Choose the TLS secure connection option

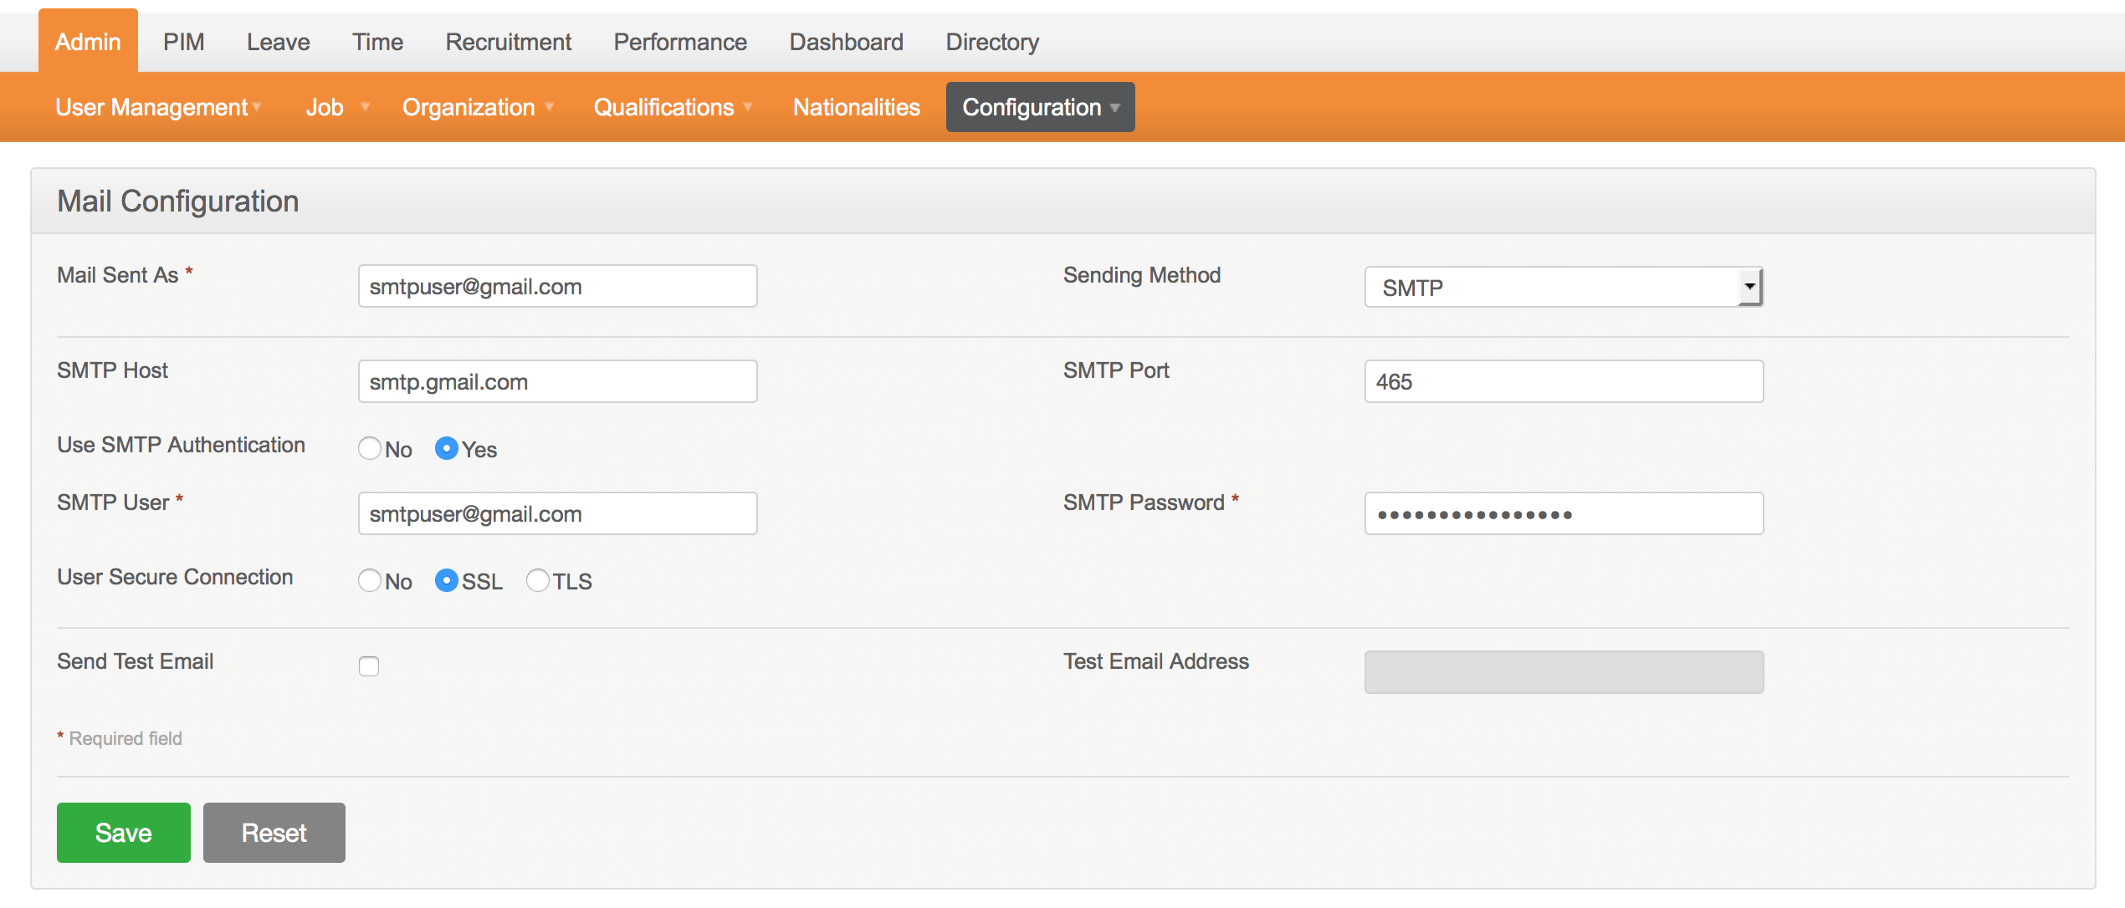(537, 581)
